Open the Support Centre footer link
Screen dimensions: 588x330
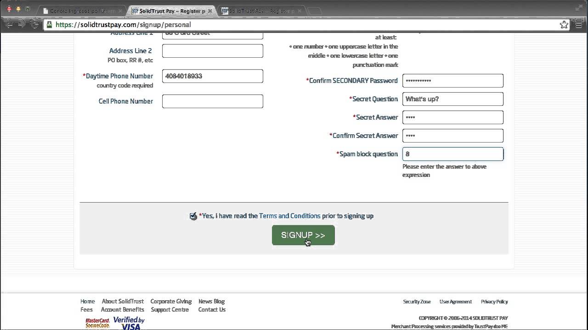tap(170, 310)
